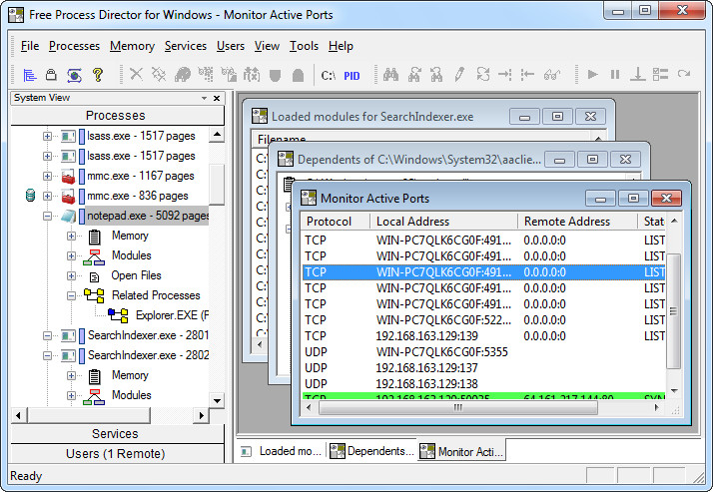The width and height of the screenshot is (713, 492).
Task: Open the Services section in System View
Action: (117, 434)
